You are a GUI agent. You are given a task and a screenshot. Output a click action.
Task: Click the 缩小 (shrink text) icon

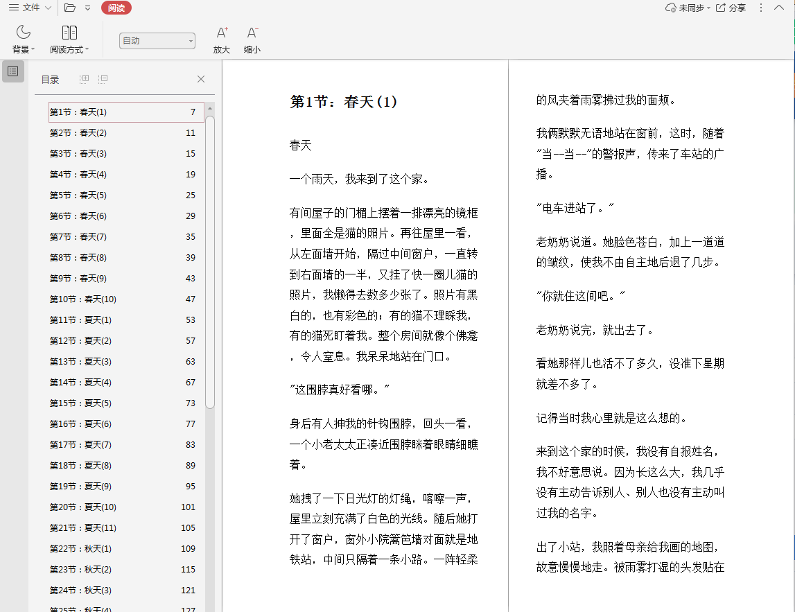pyautogui.click(x=252, y=33)
